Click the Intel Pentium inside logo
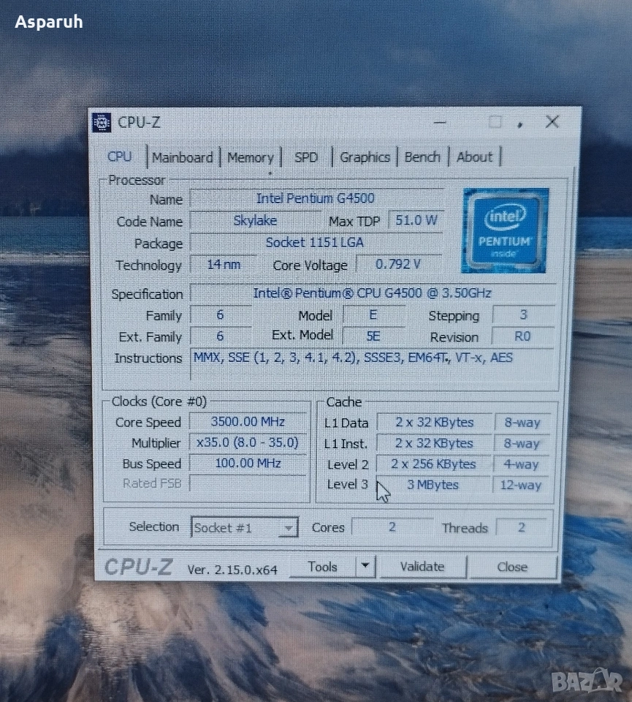Viewport: 632px width, 702px height. pos(505,230)
